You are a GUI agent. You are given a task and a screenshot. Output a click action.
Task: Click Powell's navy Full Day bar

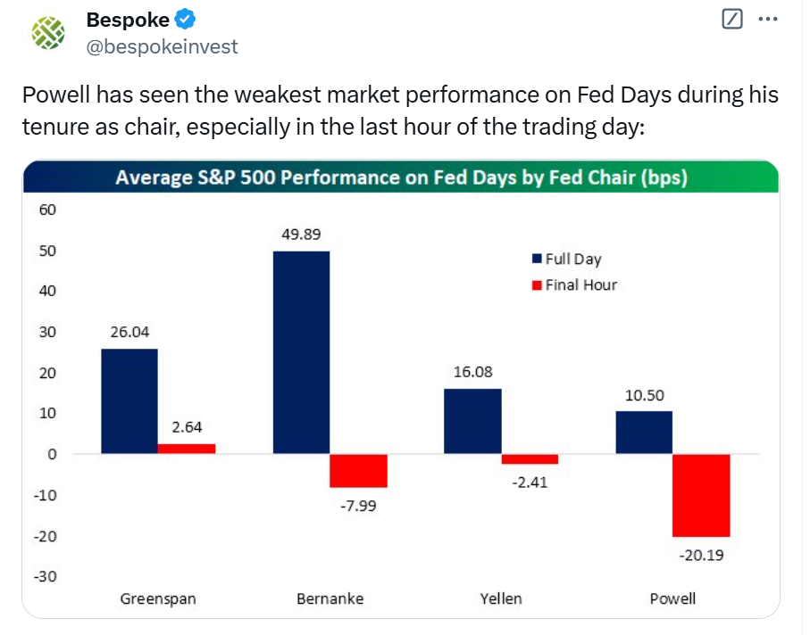[x=644, y=433]
